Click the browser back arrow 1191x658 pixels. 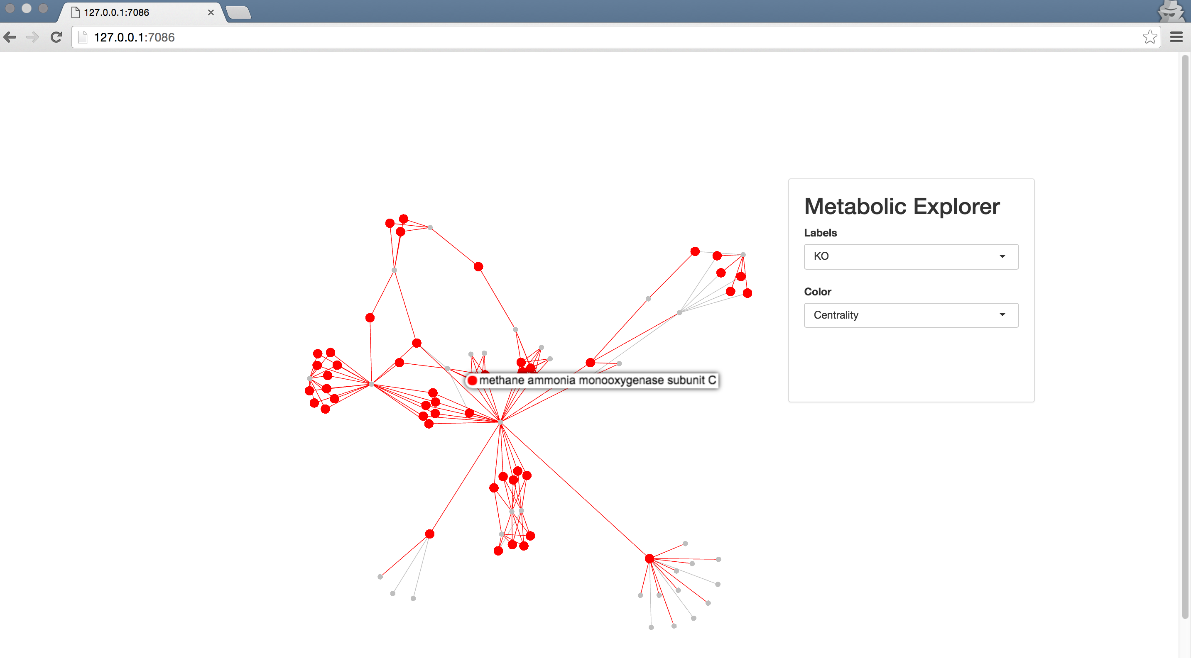[10, 37]
